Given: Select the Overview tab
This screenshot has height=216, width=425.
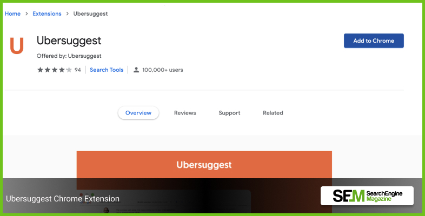Looking at the screenshot, I should 138,113.
